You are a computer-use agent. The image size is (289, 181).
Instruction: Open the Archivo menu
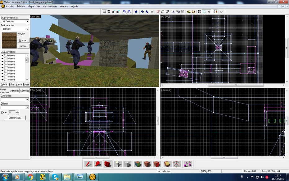10,6
